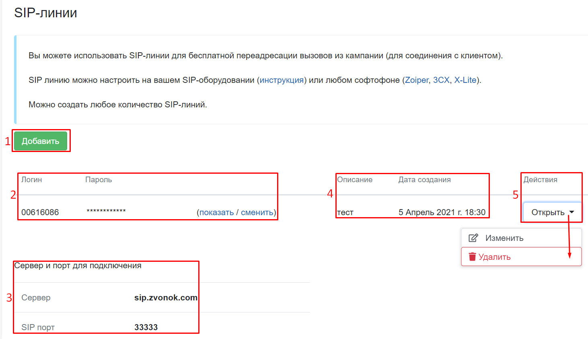
Task: Open the Zoiper softphone link
Action: pyautogui.click(x=417, y=80)
